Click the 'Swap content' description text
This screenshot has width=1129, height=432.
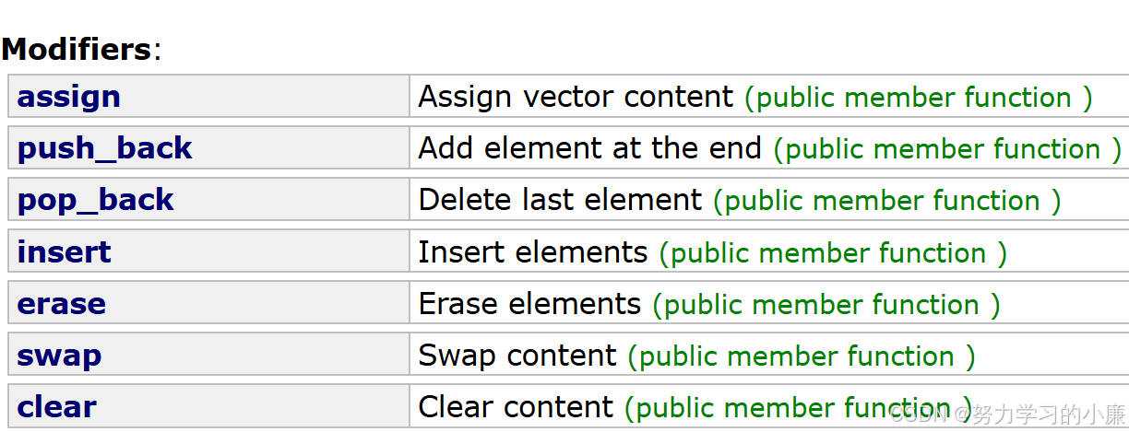click(517, 355)
